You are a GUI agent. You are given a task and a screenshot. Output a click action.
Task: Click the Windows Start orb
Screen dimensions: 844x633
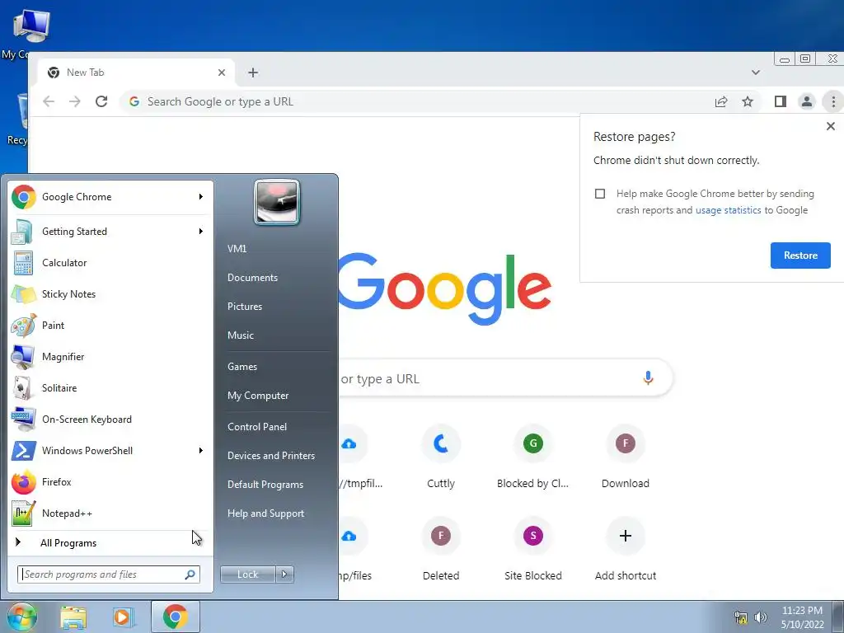click(21, 617)
